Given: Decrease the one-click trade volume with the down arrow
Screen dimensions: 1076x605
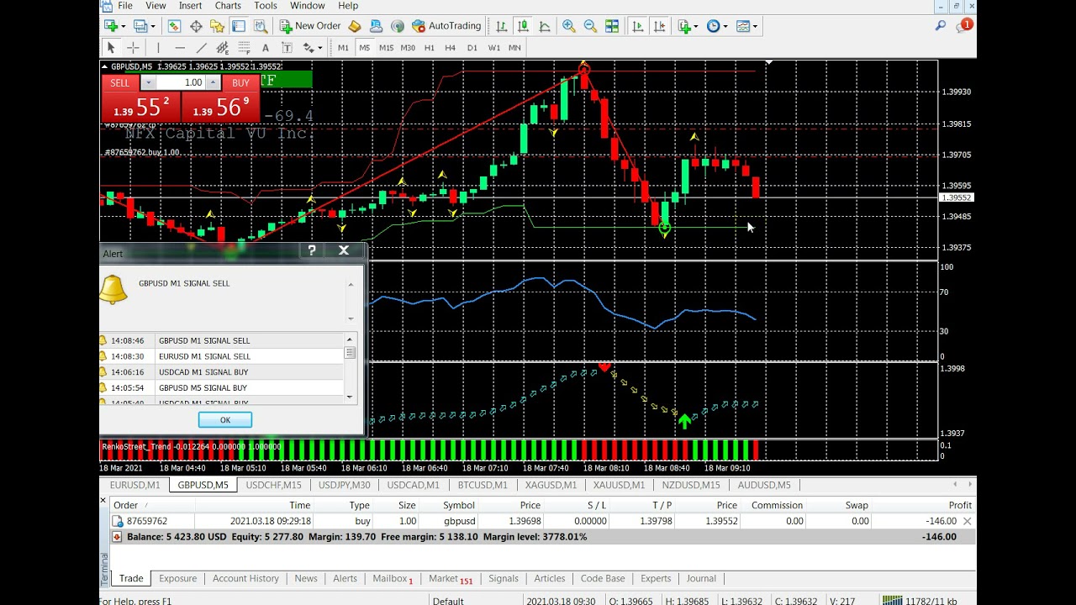Looking at the screenshot, I should coord(148,82).
